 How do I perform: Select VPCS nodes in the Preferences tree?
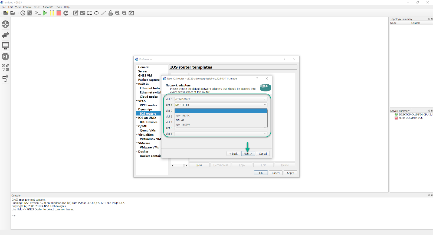coord(148,105)
